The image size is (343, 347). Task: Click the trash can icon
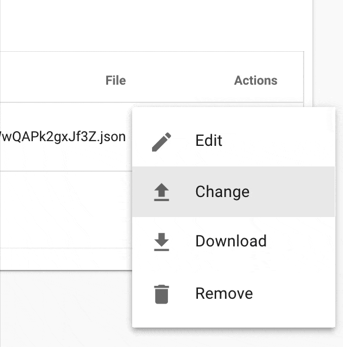coord(162,294)
